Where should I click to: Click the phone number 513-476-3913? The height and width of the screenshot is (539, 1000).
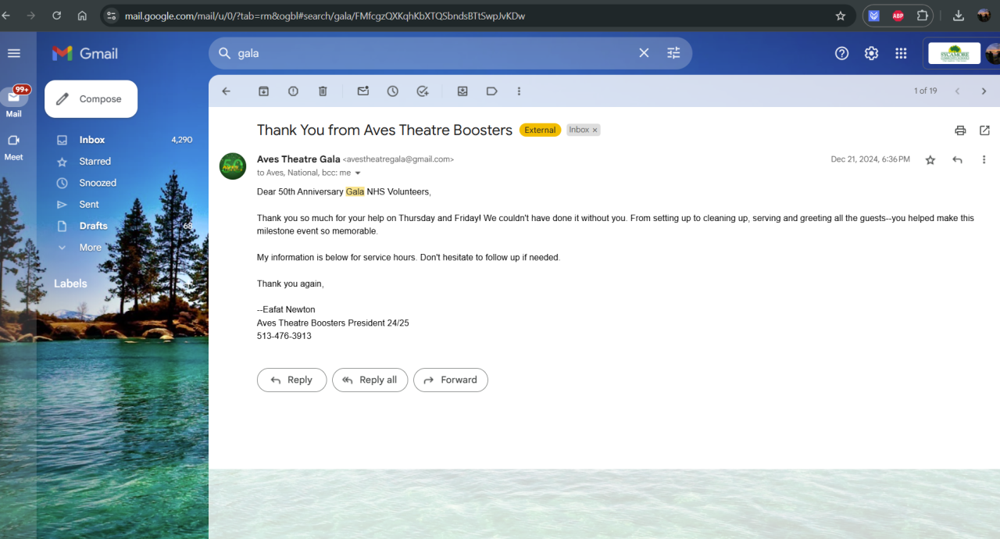(284, 336)
